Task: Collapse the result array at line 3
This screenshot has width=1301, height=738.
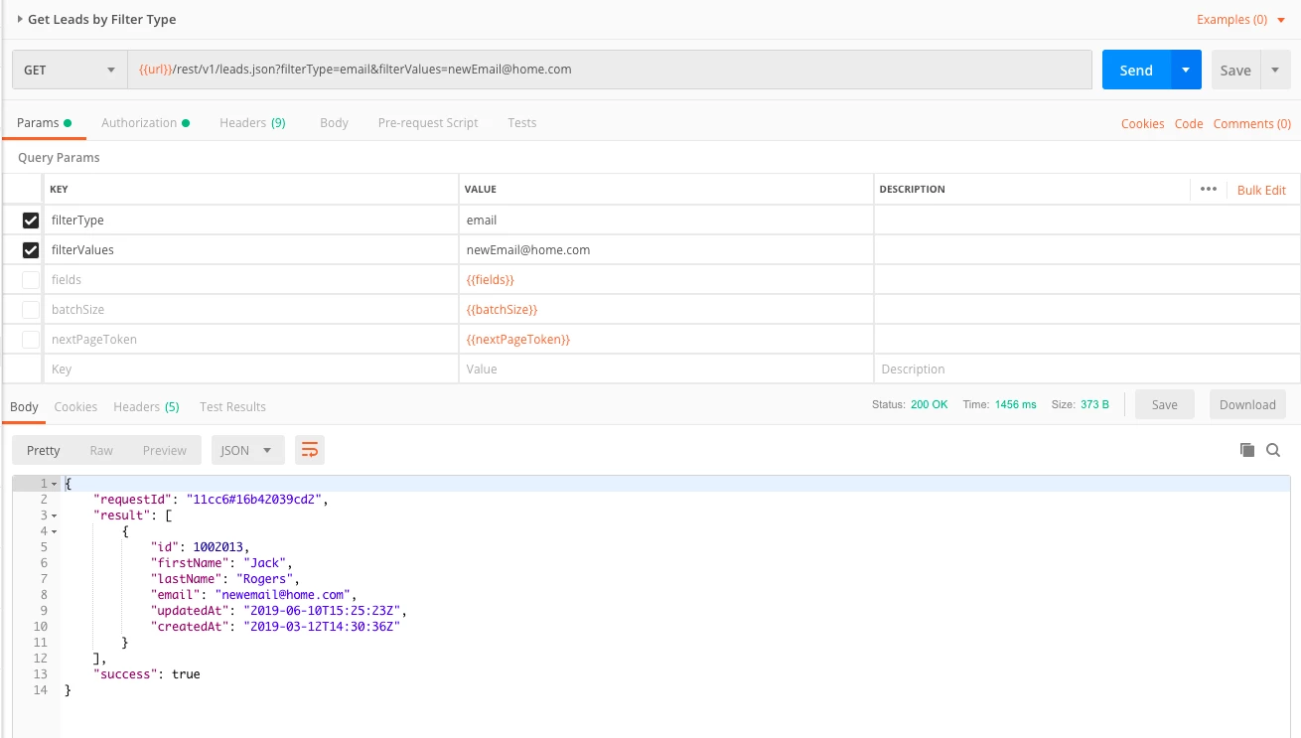Action: (x=55, y=516)
